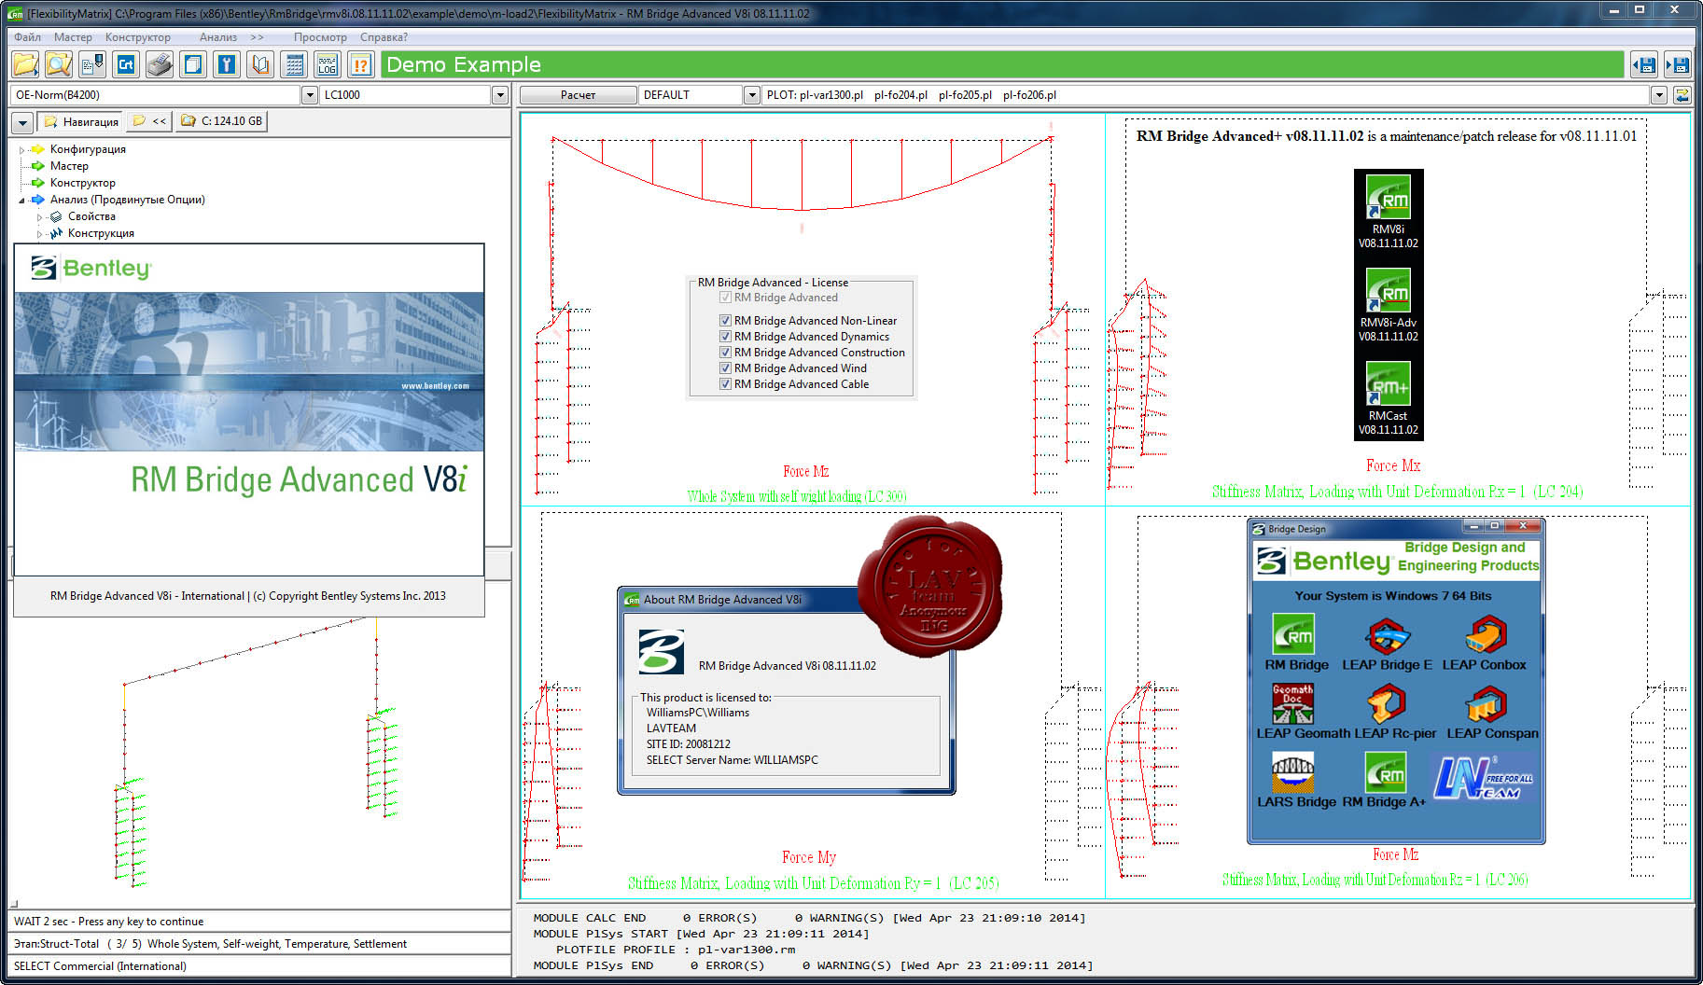Toggle RM Bridge Advanced Non-Linear checkbox
This screenshot has width=1703, height=985.
[x=725, y=321]
